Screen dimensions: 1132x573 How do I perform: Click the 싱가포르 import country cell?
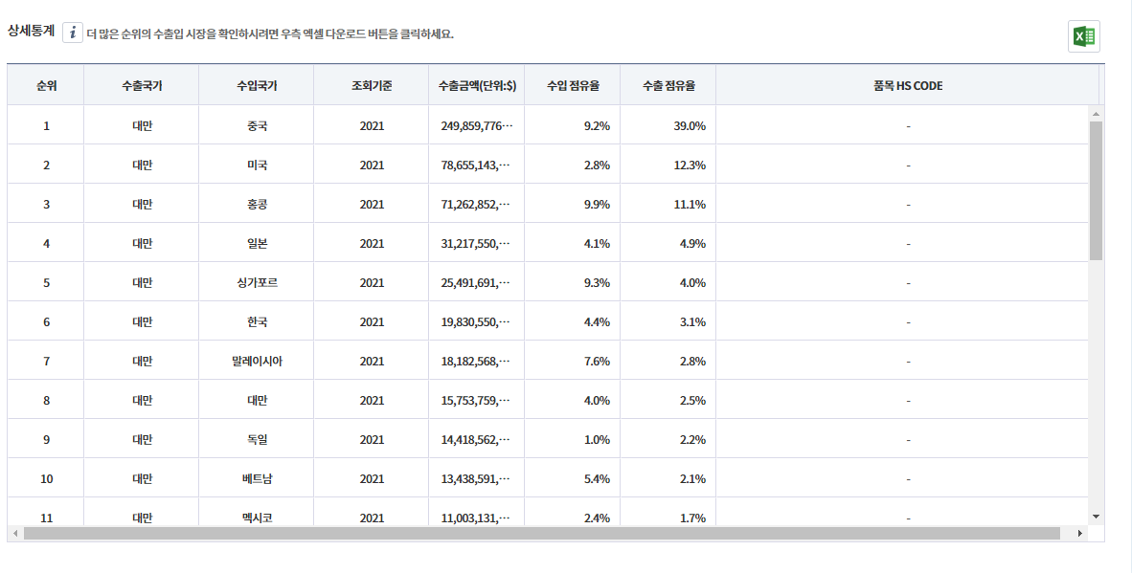click(257, 282)
